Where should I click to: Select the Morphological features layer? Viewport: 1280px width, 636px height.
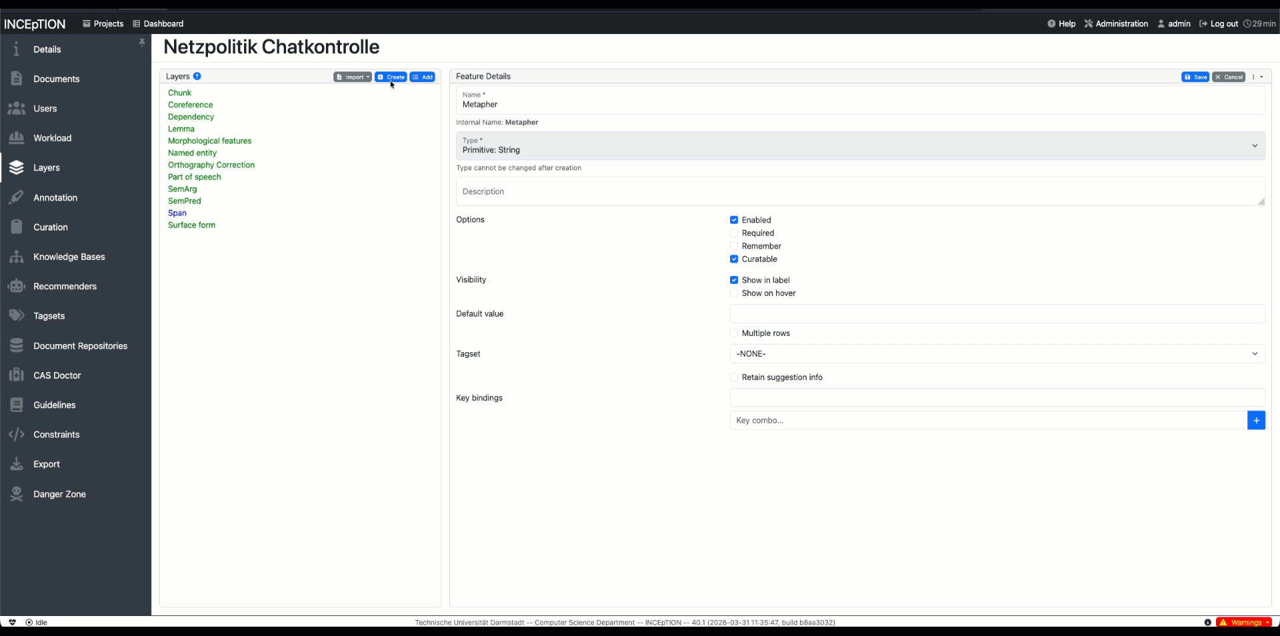click(x=209, y=141)
